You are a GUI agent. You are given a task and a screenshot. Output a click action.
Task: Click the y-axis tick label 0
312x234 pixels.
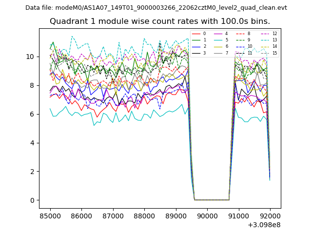coord(33,200)
